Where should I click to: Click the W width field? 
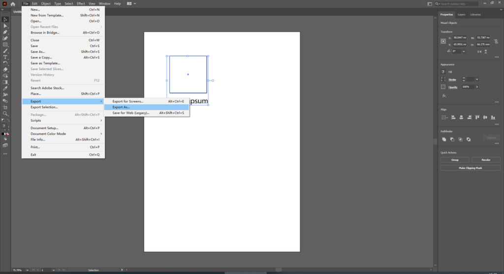click(483, 38)
